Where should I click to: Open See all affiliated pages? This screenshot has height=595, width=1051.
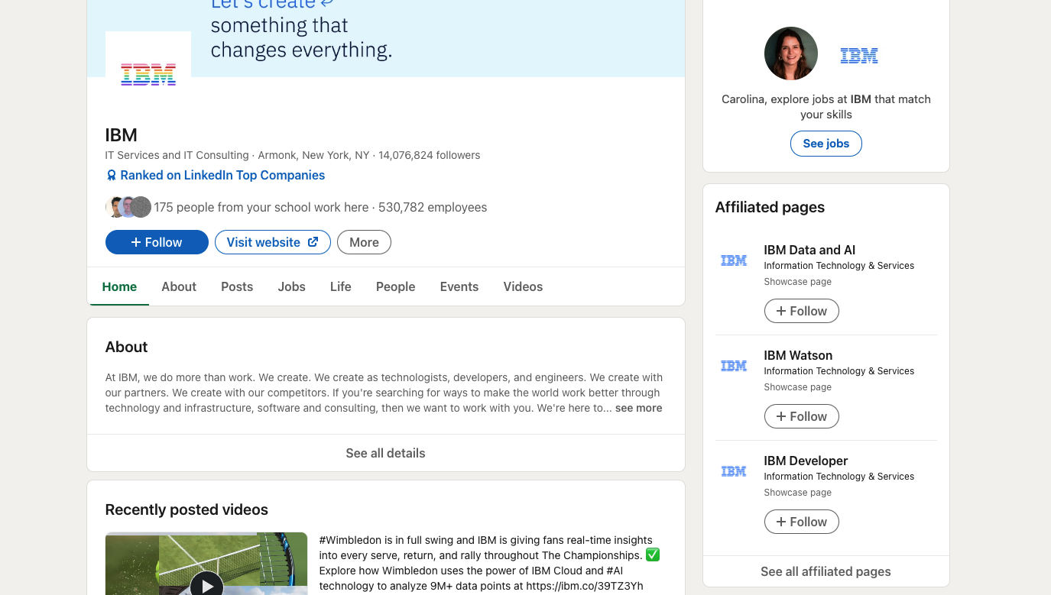click(x=826, y=571)
